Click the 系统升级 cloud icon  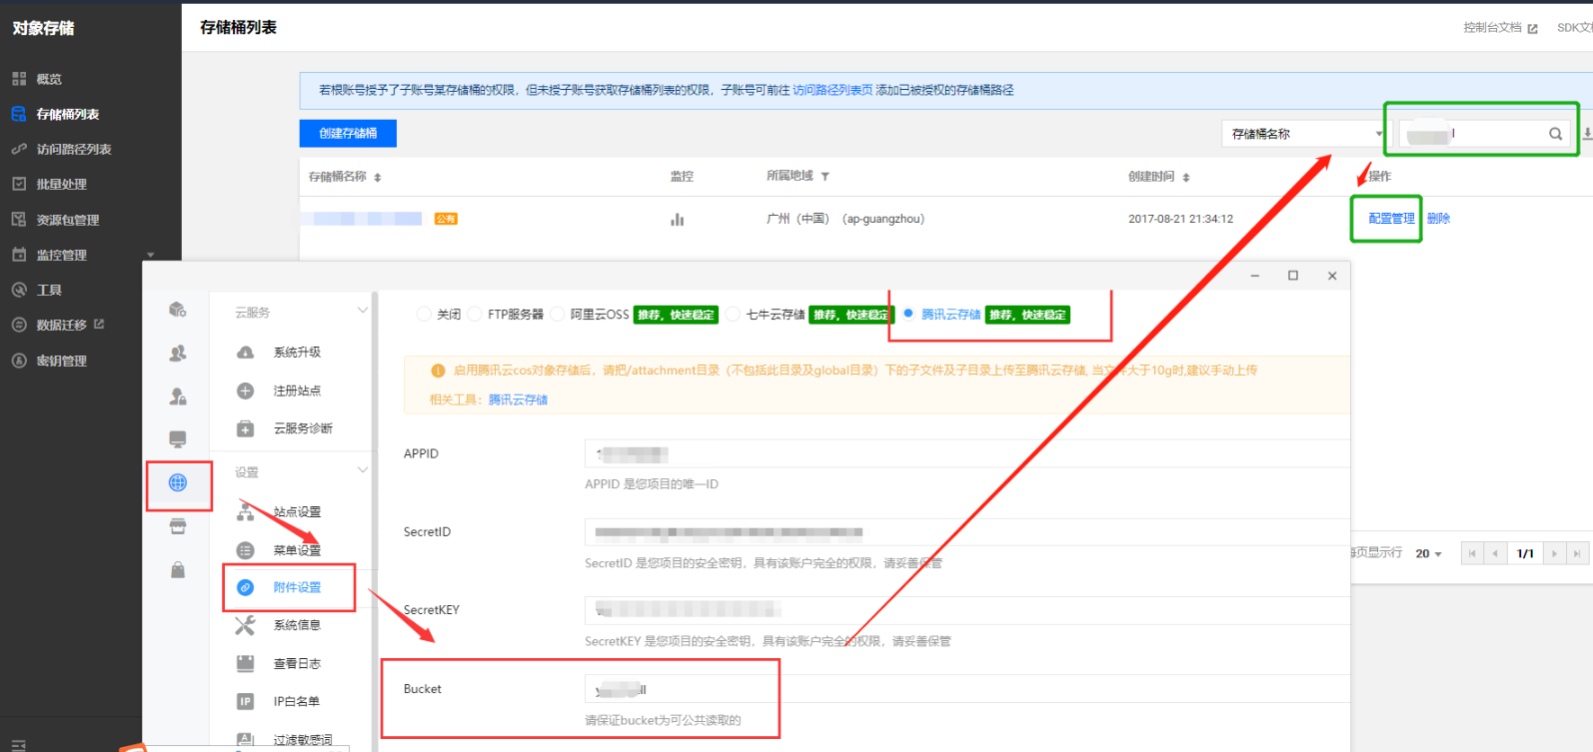[245, 353]
